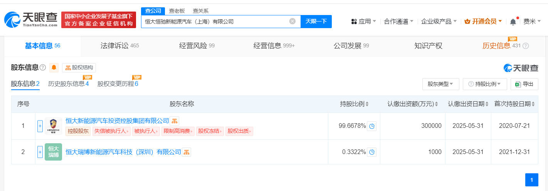Click the 天眼一下 search button
548x191 pixels.
316,22
